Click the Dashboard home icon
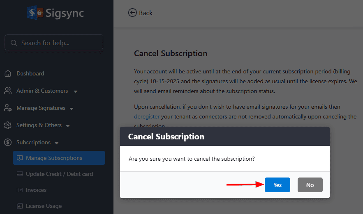Screen dimensions: 363x214 7,74
